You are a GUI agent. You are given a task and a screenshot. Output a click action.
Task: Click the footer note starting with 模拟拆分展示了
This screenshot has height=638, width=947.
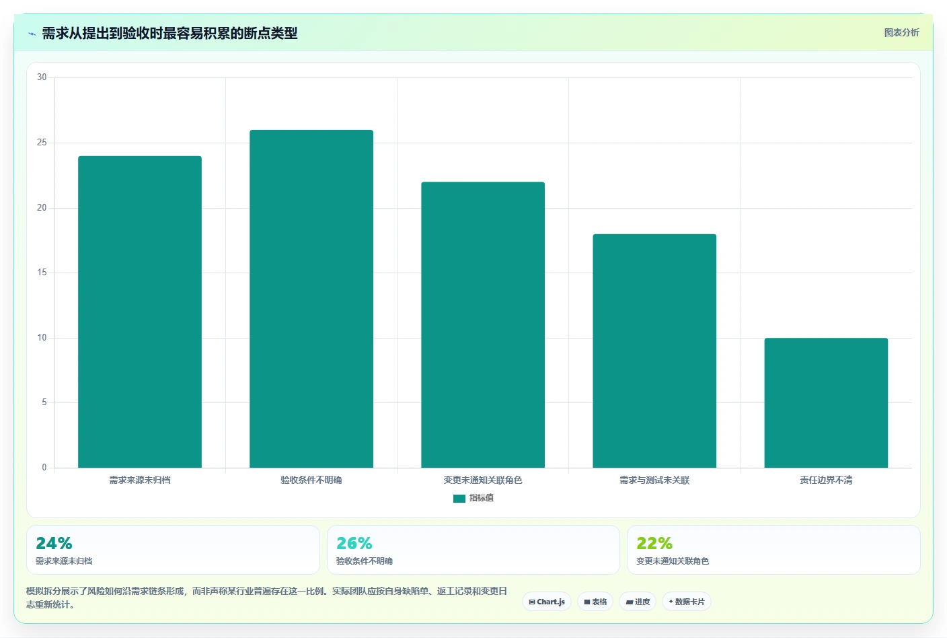coord(267,598)
